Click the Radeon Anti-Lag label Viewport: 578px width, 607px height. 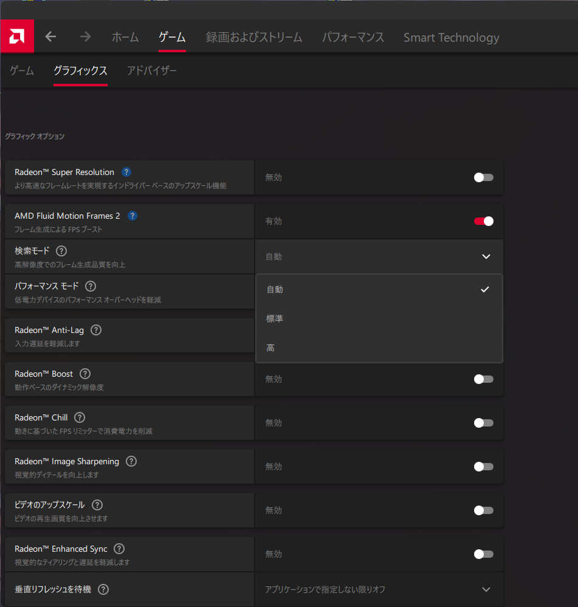(x=49, y=330)
